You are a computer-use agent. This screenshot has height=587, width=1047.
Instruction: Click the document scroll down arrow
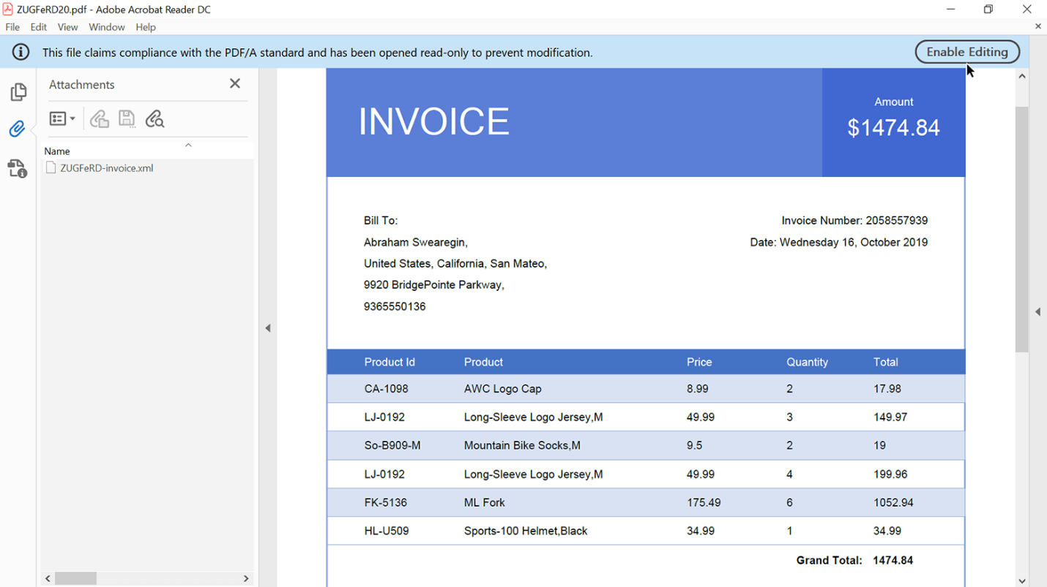(1022, 581)
